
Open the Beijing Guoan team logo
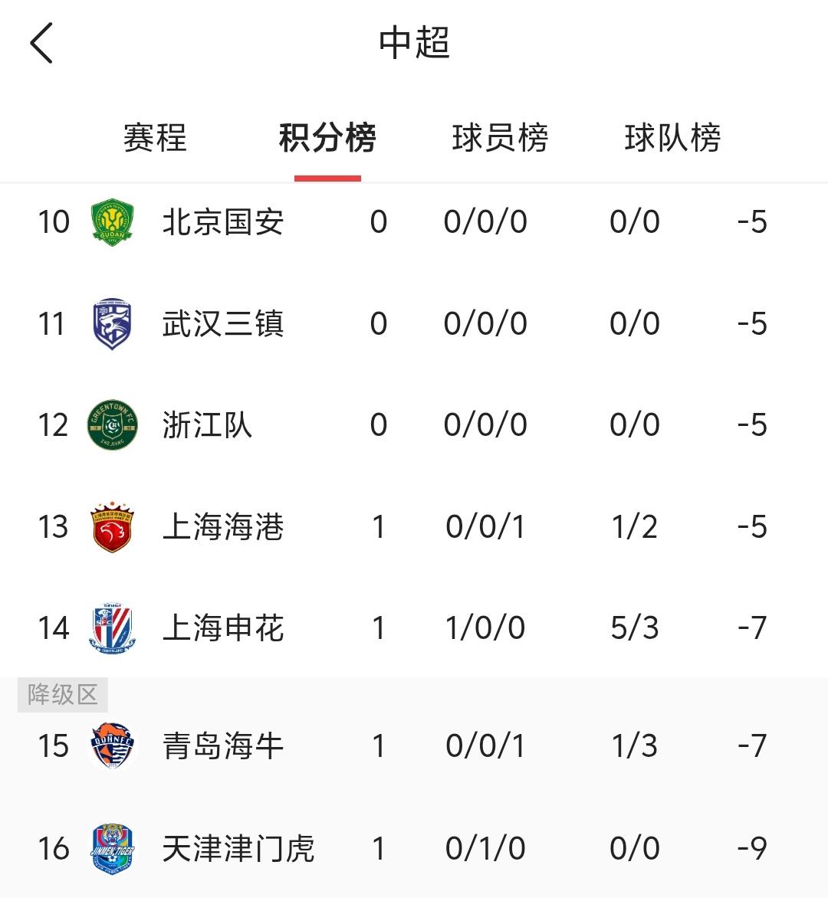[x=113, y=222]
